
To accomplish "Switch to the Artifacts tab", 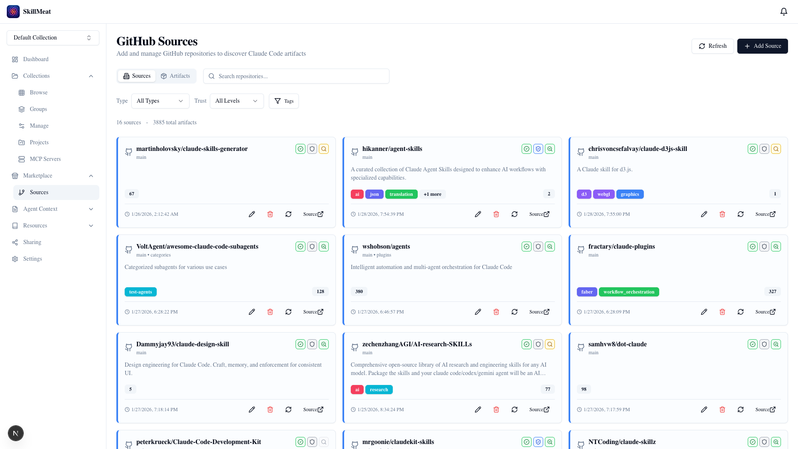I will pyautogui.click(x=175, y=76).
